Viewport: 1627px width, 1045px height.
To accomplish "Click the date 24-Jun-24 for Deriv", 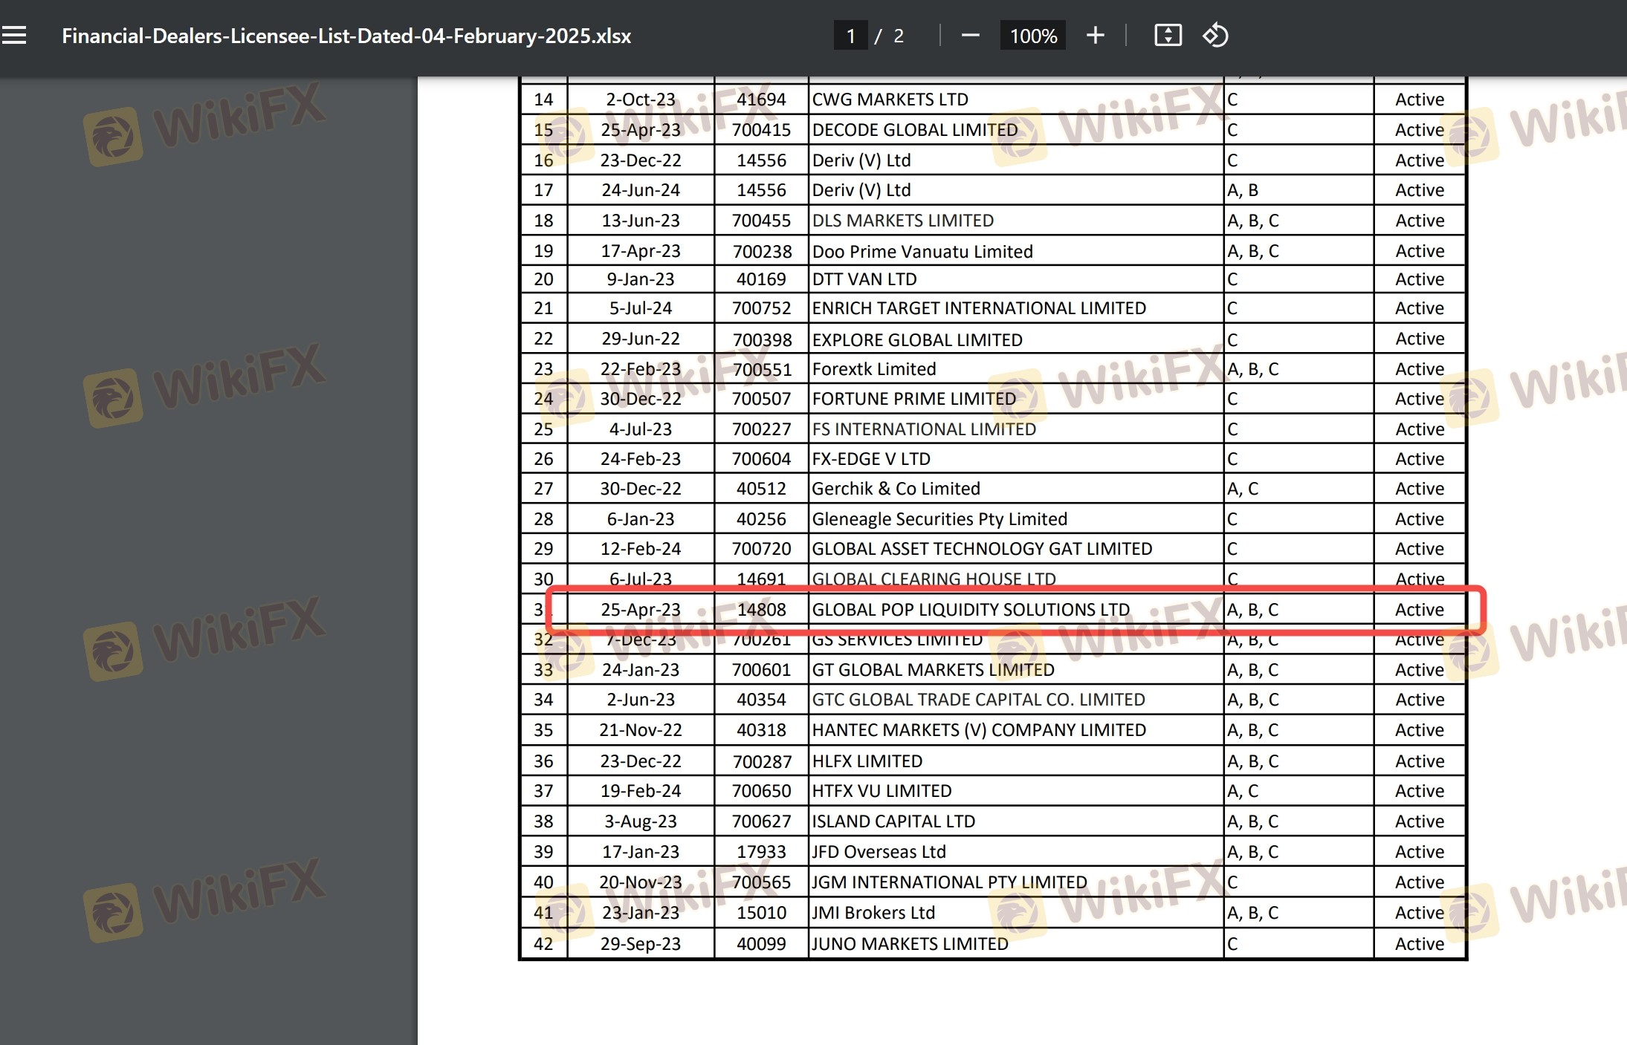I will tap(640, 190).
